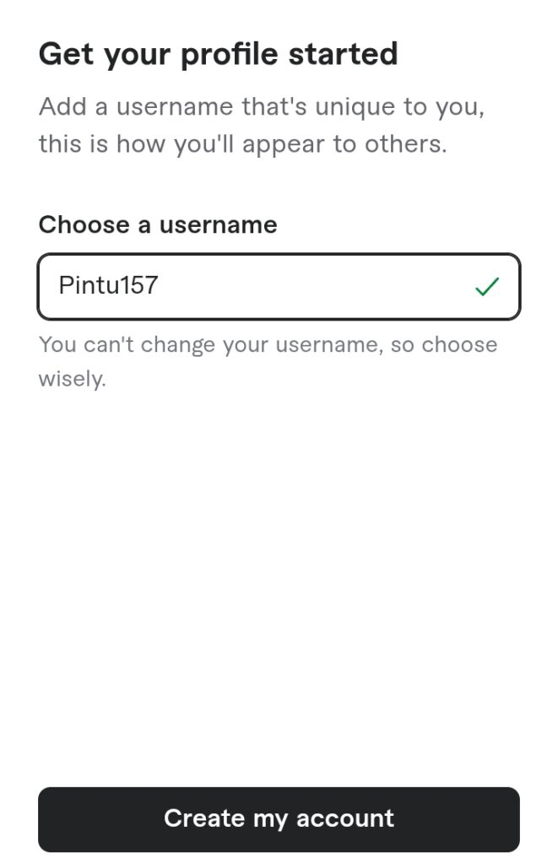Click the word "wisely" in the helper text
558x864 pixels.
pyautogui.click(x=72, y=379)
